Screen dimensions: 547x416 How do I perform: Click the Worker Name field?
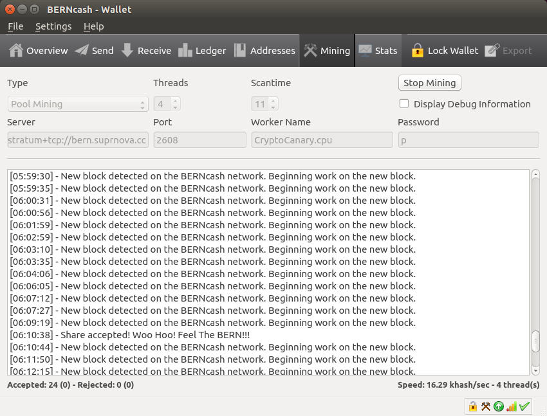point(322,140)
